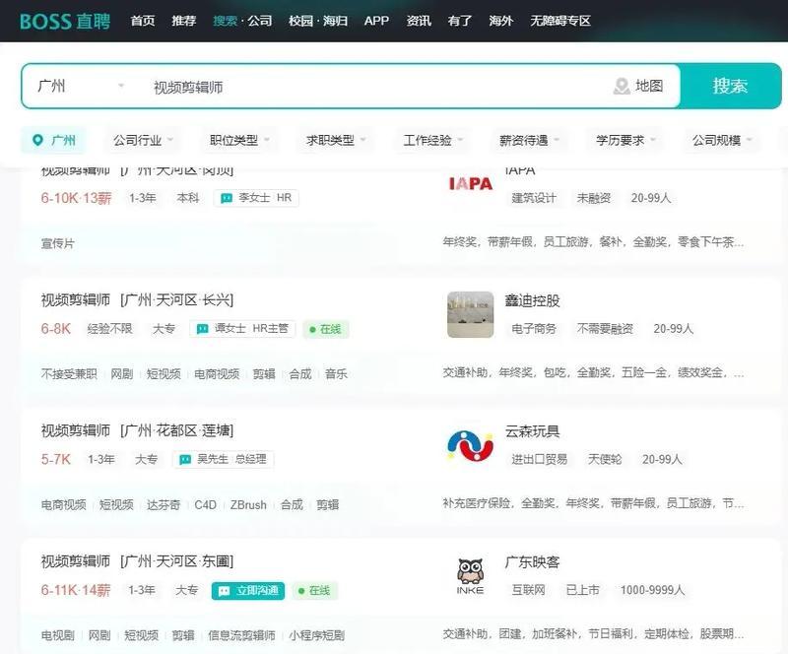Click the 5-7K salary text
Viewport: 788px width, 654px height.
pyautogui.click(x=56, y=459)
